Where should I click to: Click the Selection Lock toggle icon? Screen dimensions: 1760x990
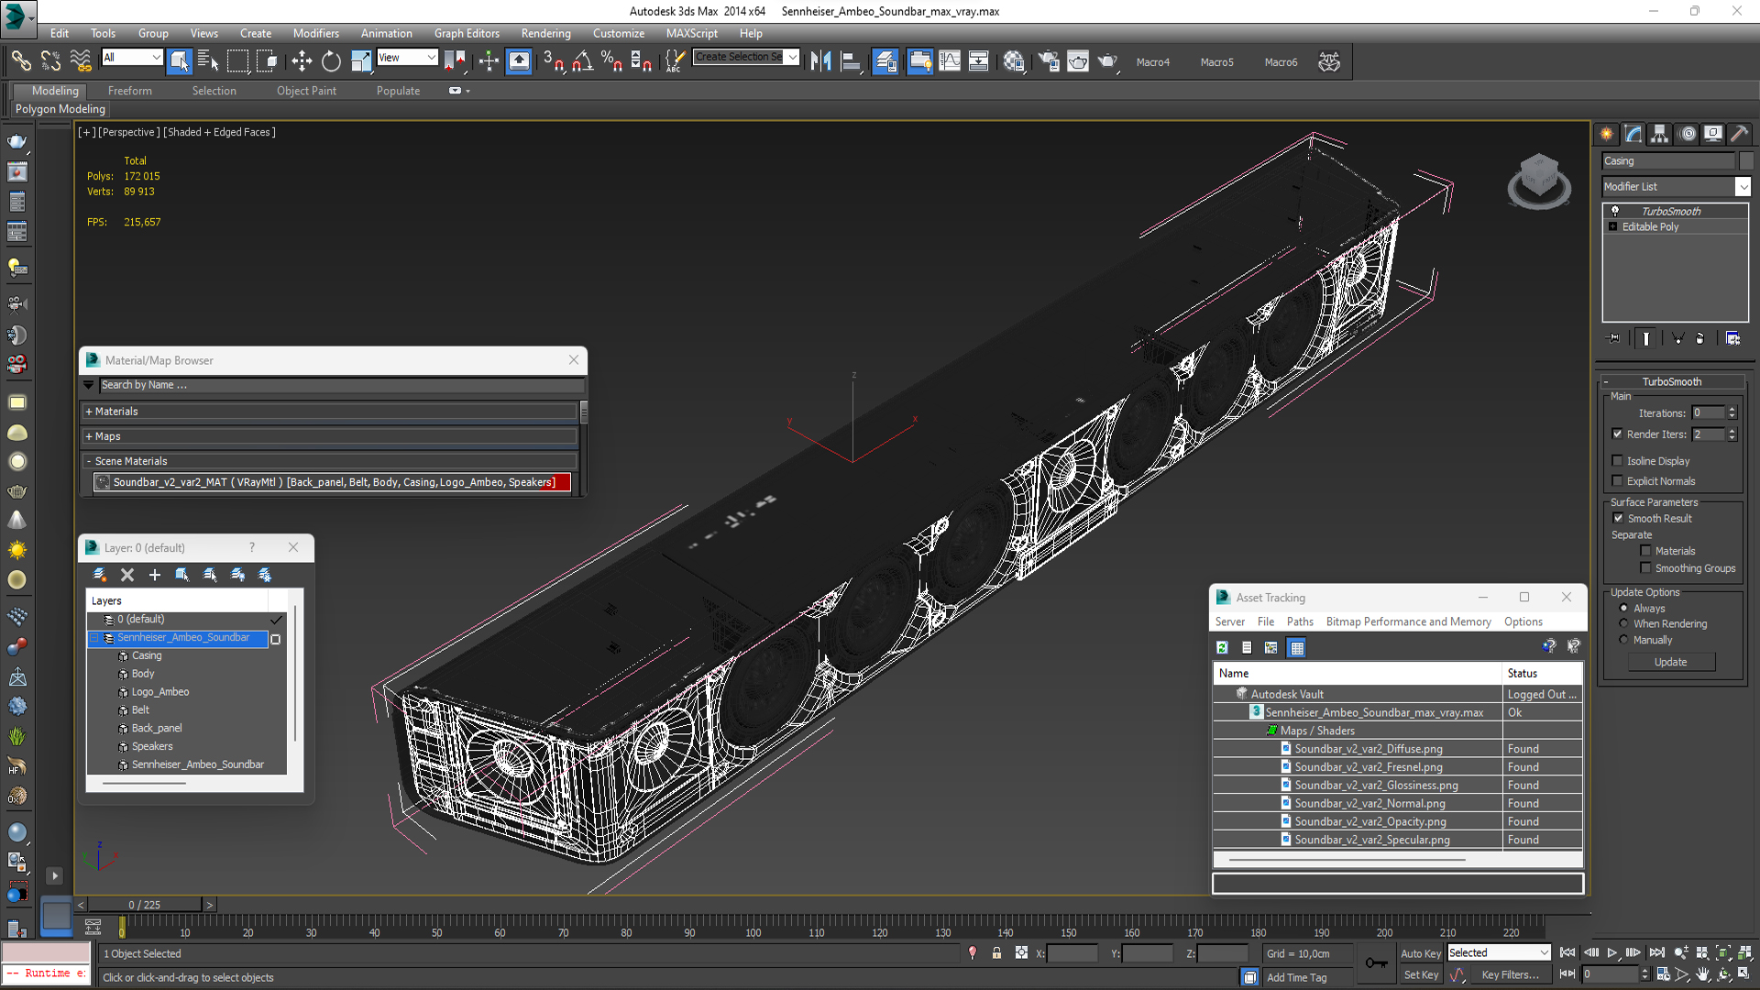[x=996, y=953]
